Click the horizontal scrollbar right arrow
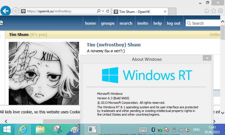Screen dimensions: 225x135 [214, 121]
